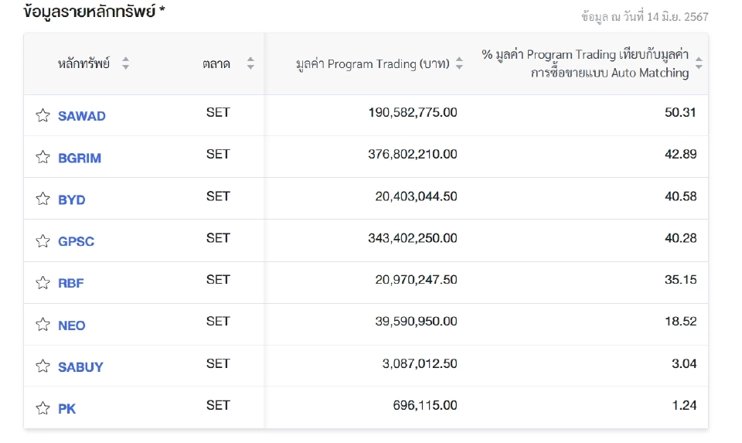
Task: Star the BGRIM security as favorite
Action: pos(43,157)
